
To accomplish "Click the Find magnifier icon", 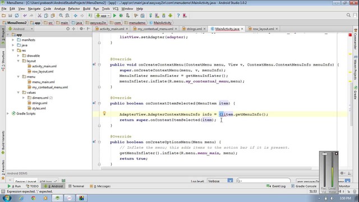I will (61, 16).
